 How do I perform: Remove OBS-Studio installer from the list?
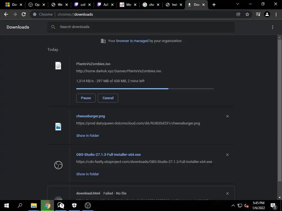[x=227, y=155]
